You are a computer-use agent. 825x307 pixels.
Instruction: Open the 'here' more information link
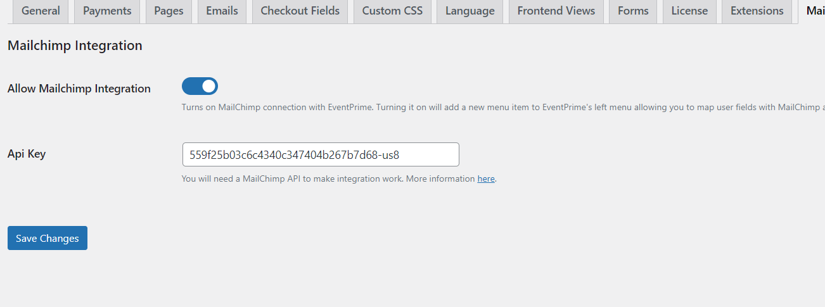[486, 179]
